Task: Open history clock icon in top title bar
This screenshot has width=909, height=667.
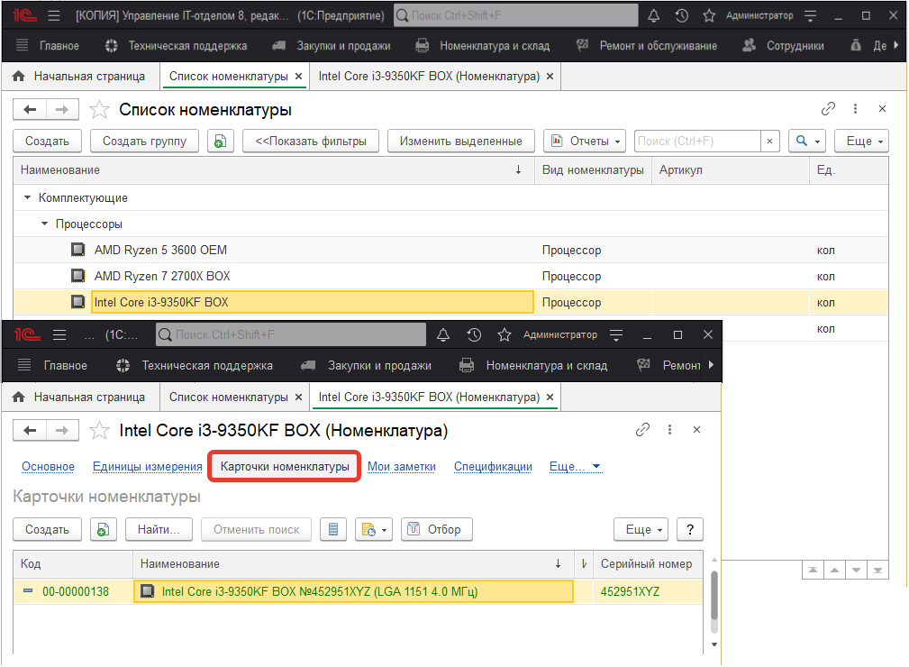Action: click(x=682, y=16)
